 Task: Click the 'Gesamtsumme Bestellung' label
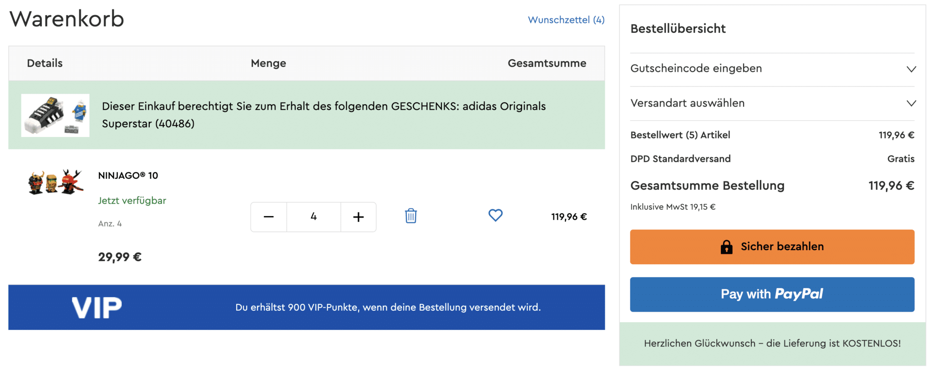coord(707,186)
